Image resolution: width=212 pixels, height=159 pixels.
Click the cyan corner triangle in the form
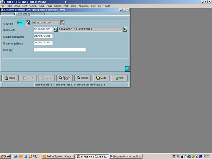(127, 69)
